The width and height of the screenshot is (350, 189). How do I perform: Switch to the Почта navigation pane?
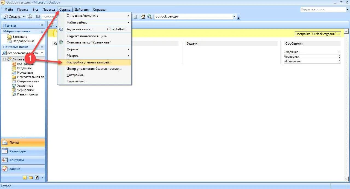coord(23,143)
